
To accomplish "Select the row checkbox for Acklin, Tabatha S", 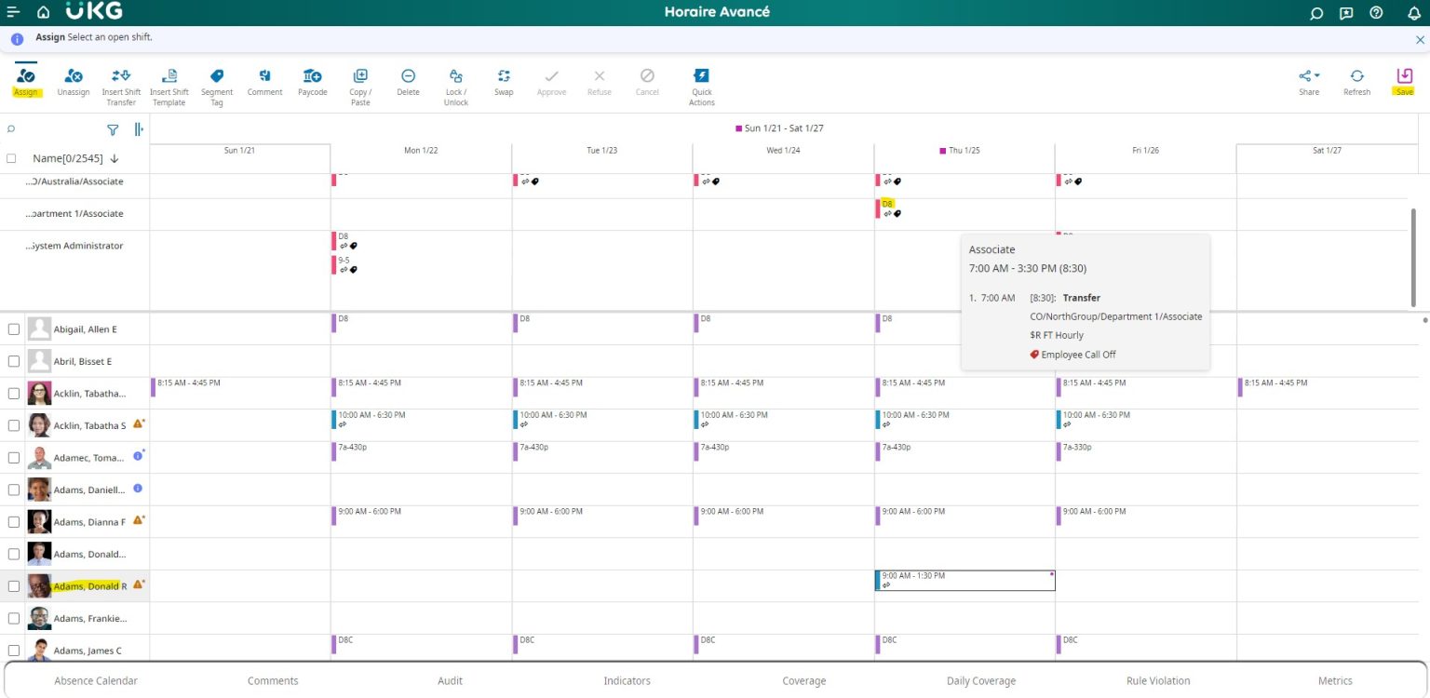I will pyautogui.click(x=13, y=425).
